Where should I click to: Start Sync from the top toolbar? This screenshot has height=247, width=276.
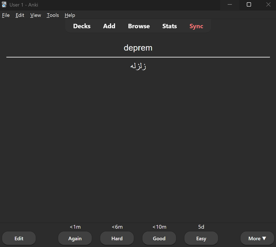pos(196,26)
